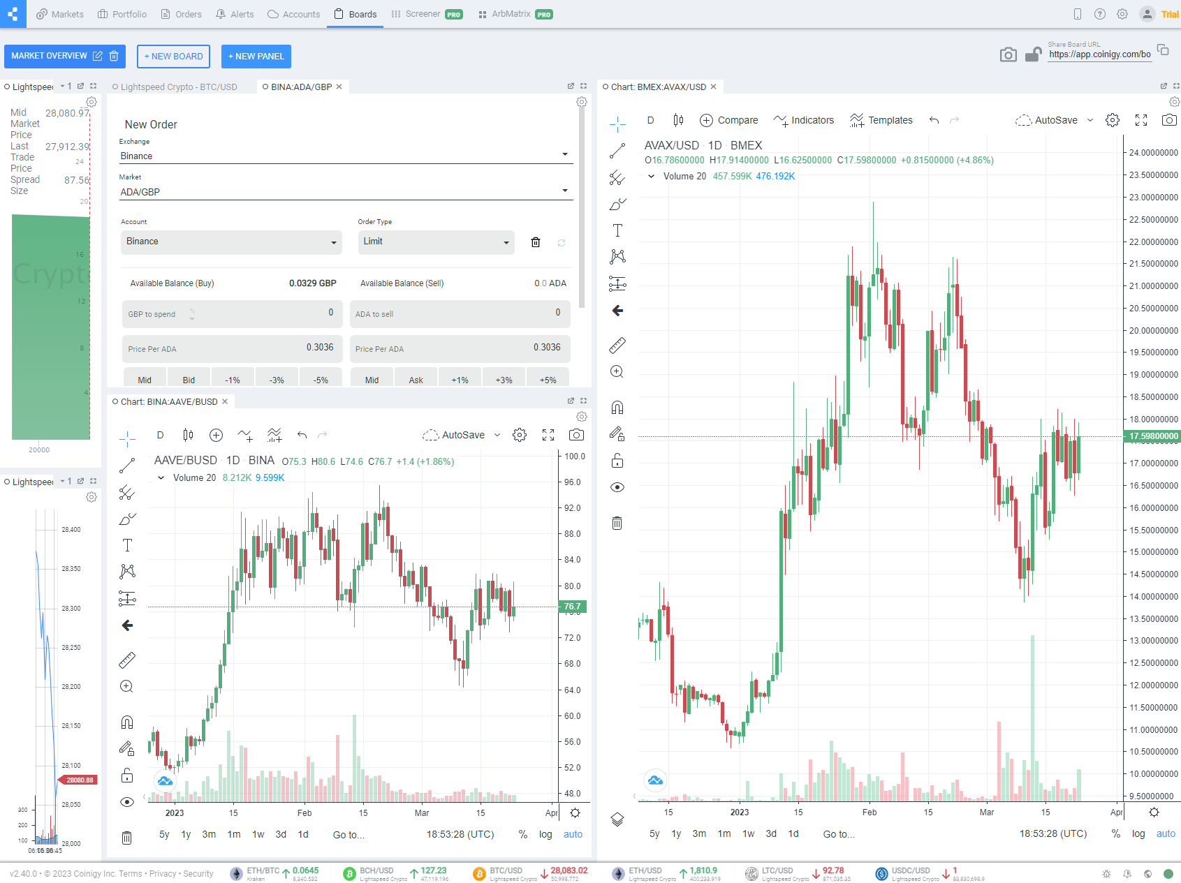1181x883 pixels.
Task: Click Templates button in AVAX/USD chart
Action: (x=881, y=120)
